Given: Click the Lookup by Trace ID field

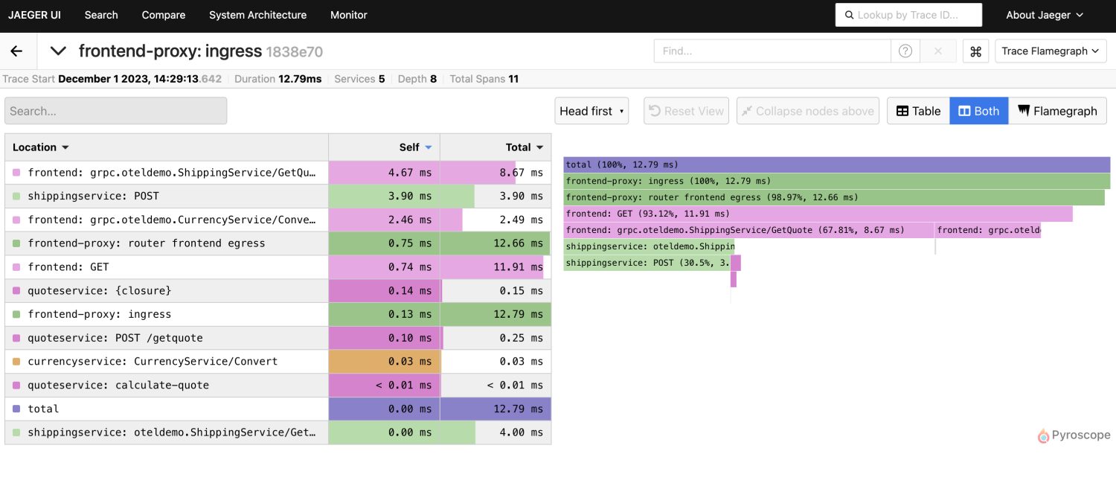Looking at the screenshot, I should click(x=908, y=15).
